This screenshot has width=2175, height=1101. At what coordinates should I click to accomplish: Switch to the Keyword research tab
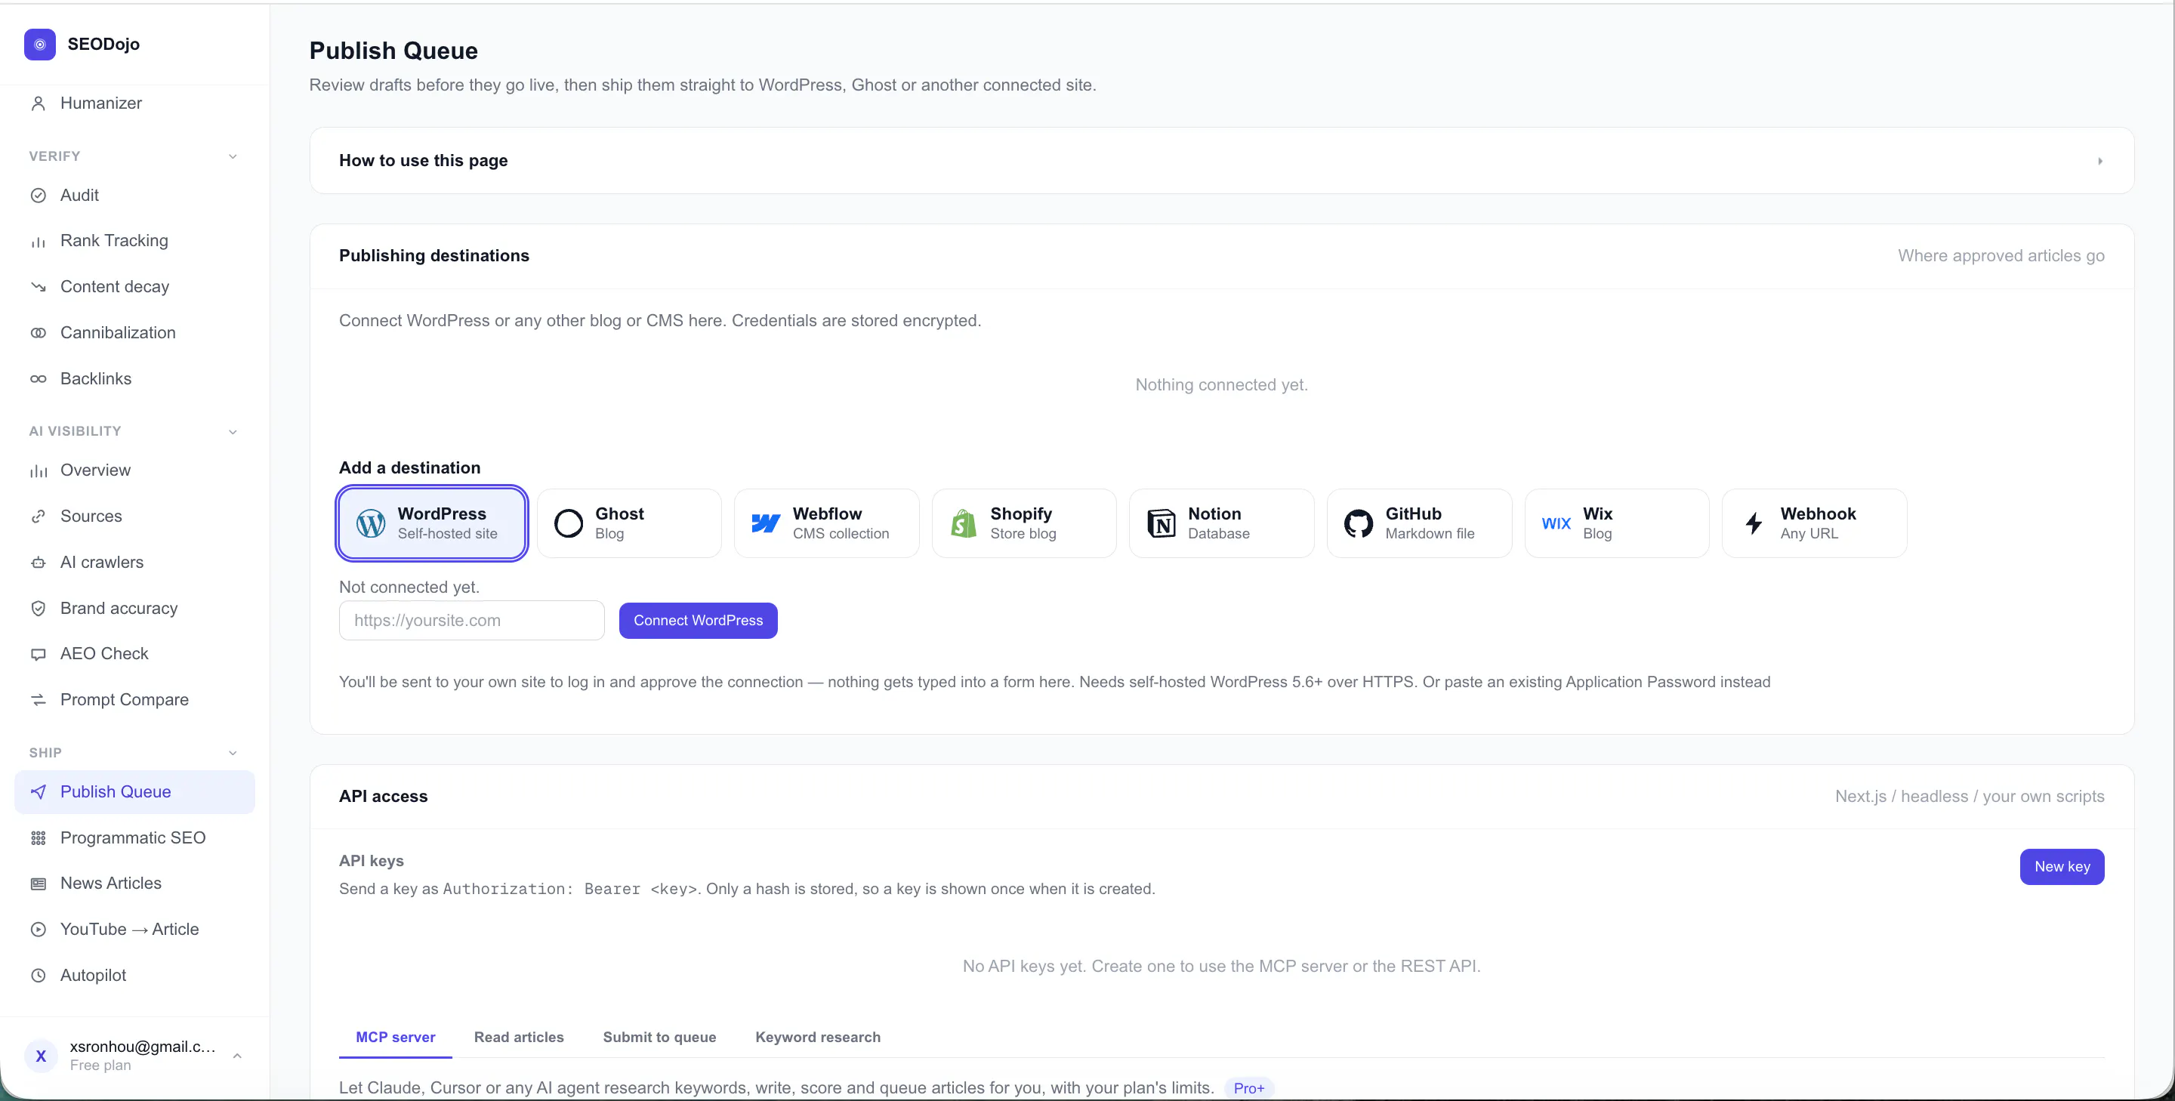[x=817, y=1037]
